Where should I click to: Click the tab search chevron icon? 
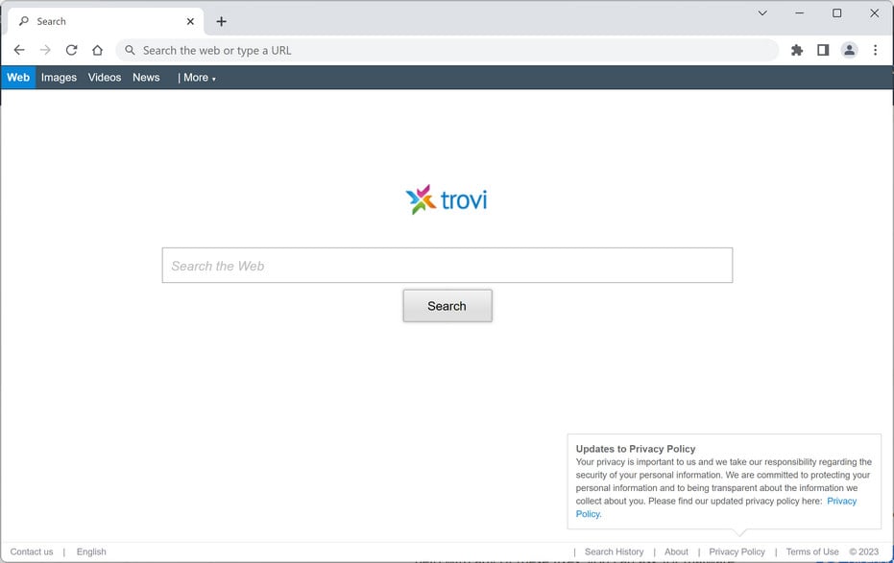pyautogui.click(x=762, y=13)
